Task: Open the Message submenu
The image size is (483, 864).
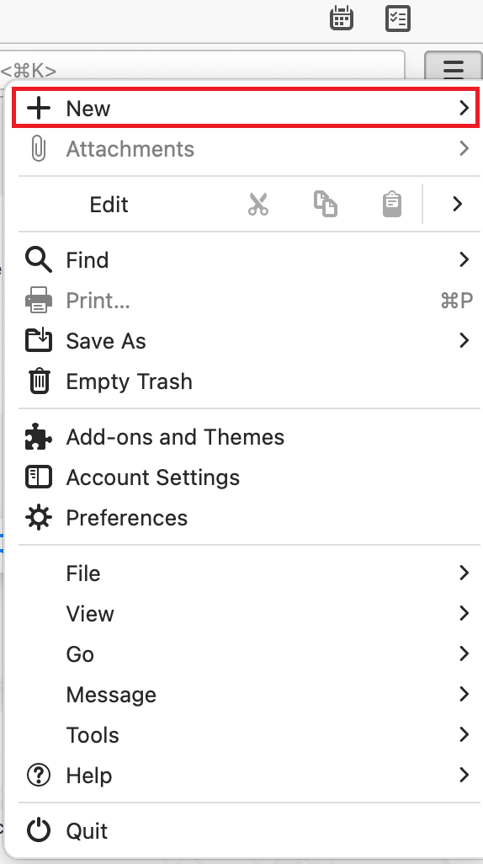Action: coord(246,694)
